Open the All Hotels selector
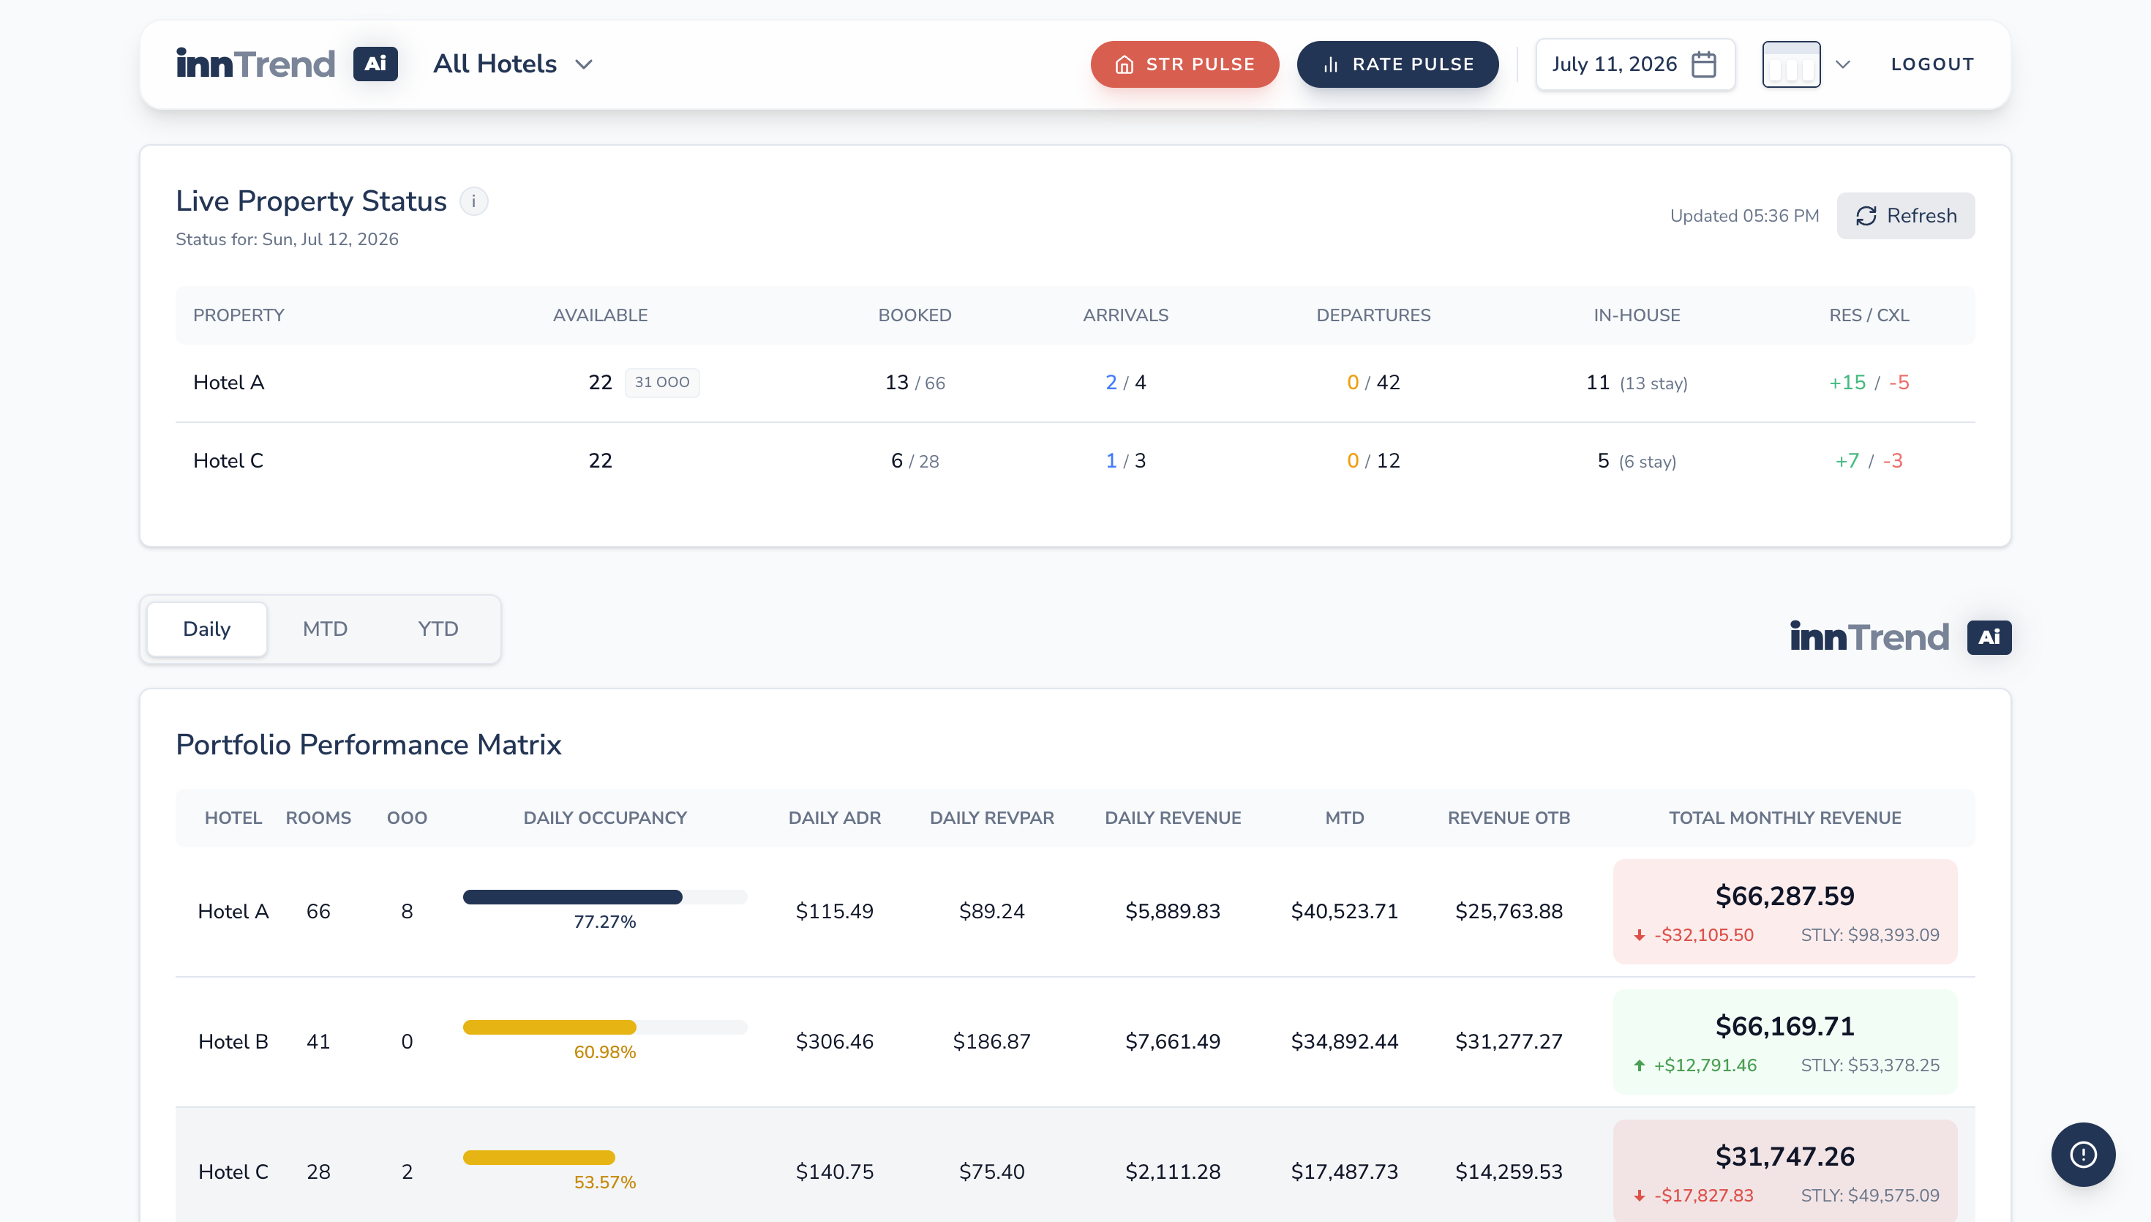 (513, 64)
